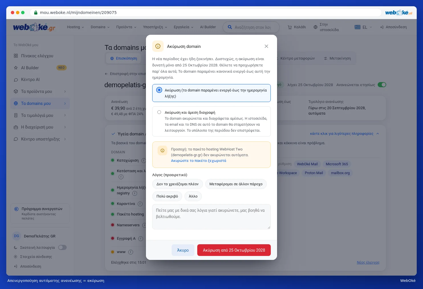Click the globe icon beside Τα domains μου
Image resolution: width=423 pixels, height=289 pixels.
click(x=16, y=103)
